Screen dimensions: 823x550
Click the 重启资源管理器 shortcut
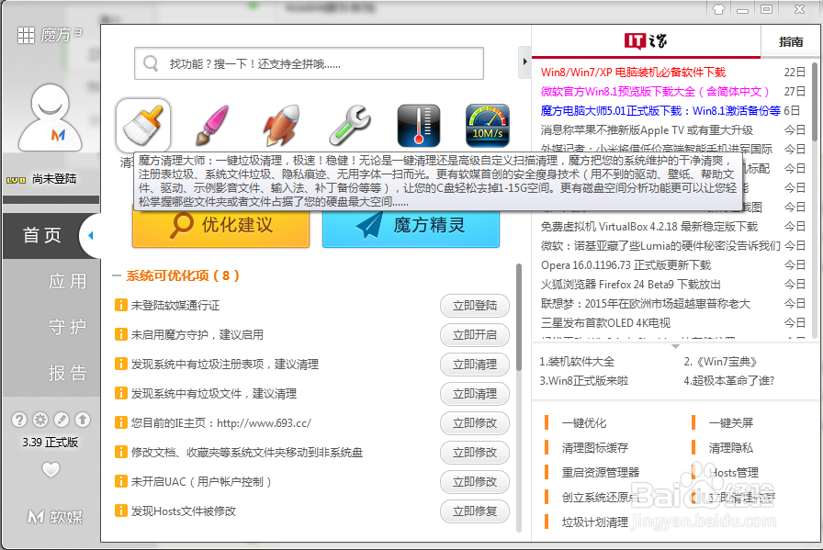(601, 472)
